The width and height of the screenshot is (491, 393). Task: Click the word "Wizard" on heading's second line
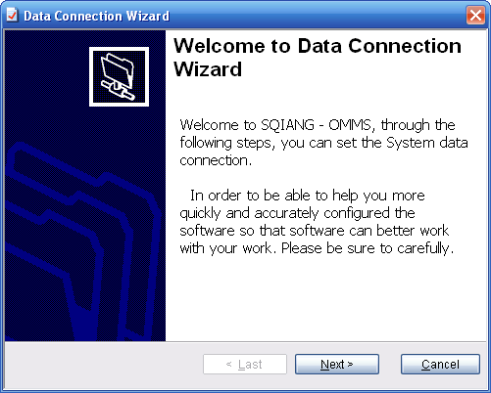coord(208,69)
